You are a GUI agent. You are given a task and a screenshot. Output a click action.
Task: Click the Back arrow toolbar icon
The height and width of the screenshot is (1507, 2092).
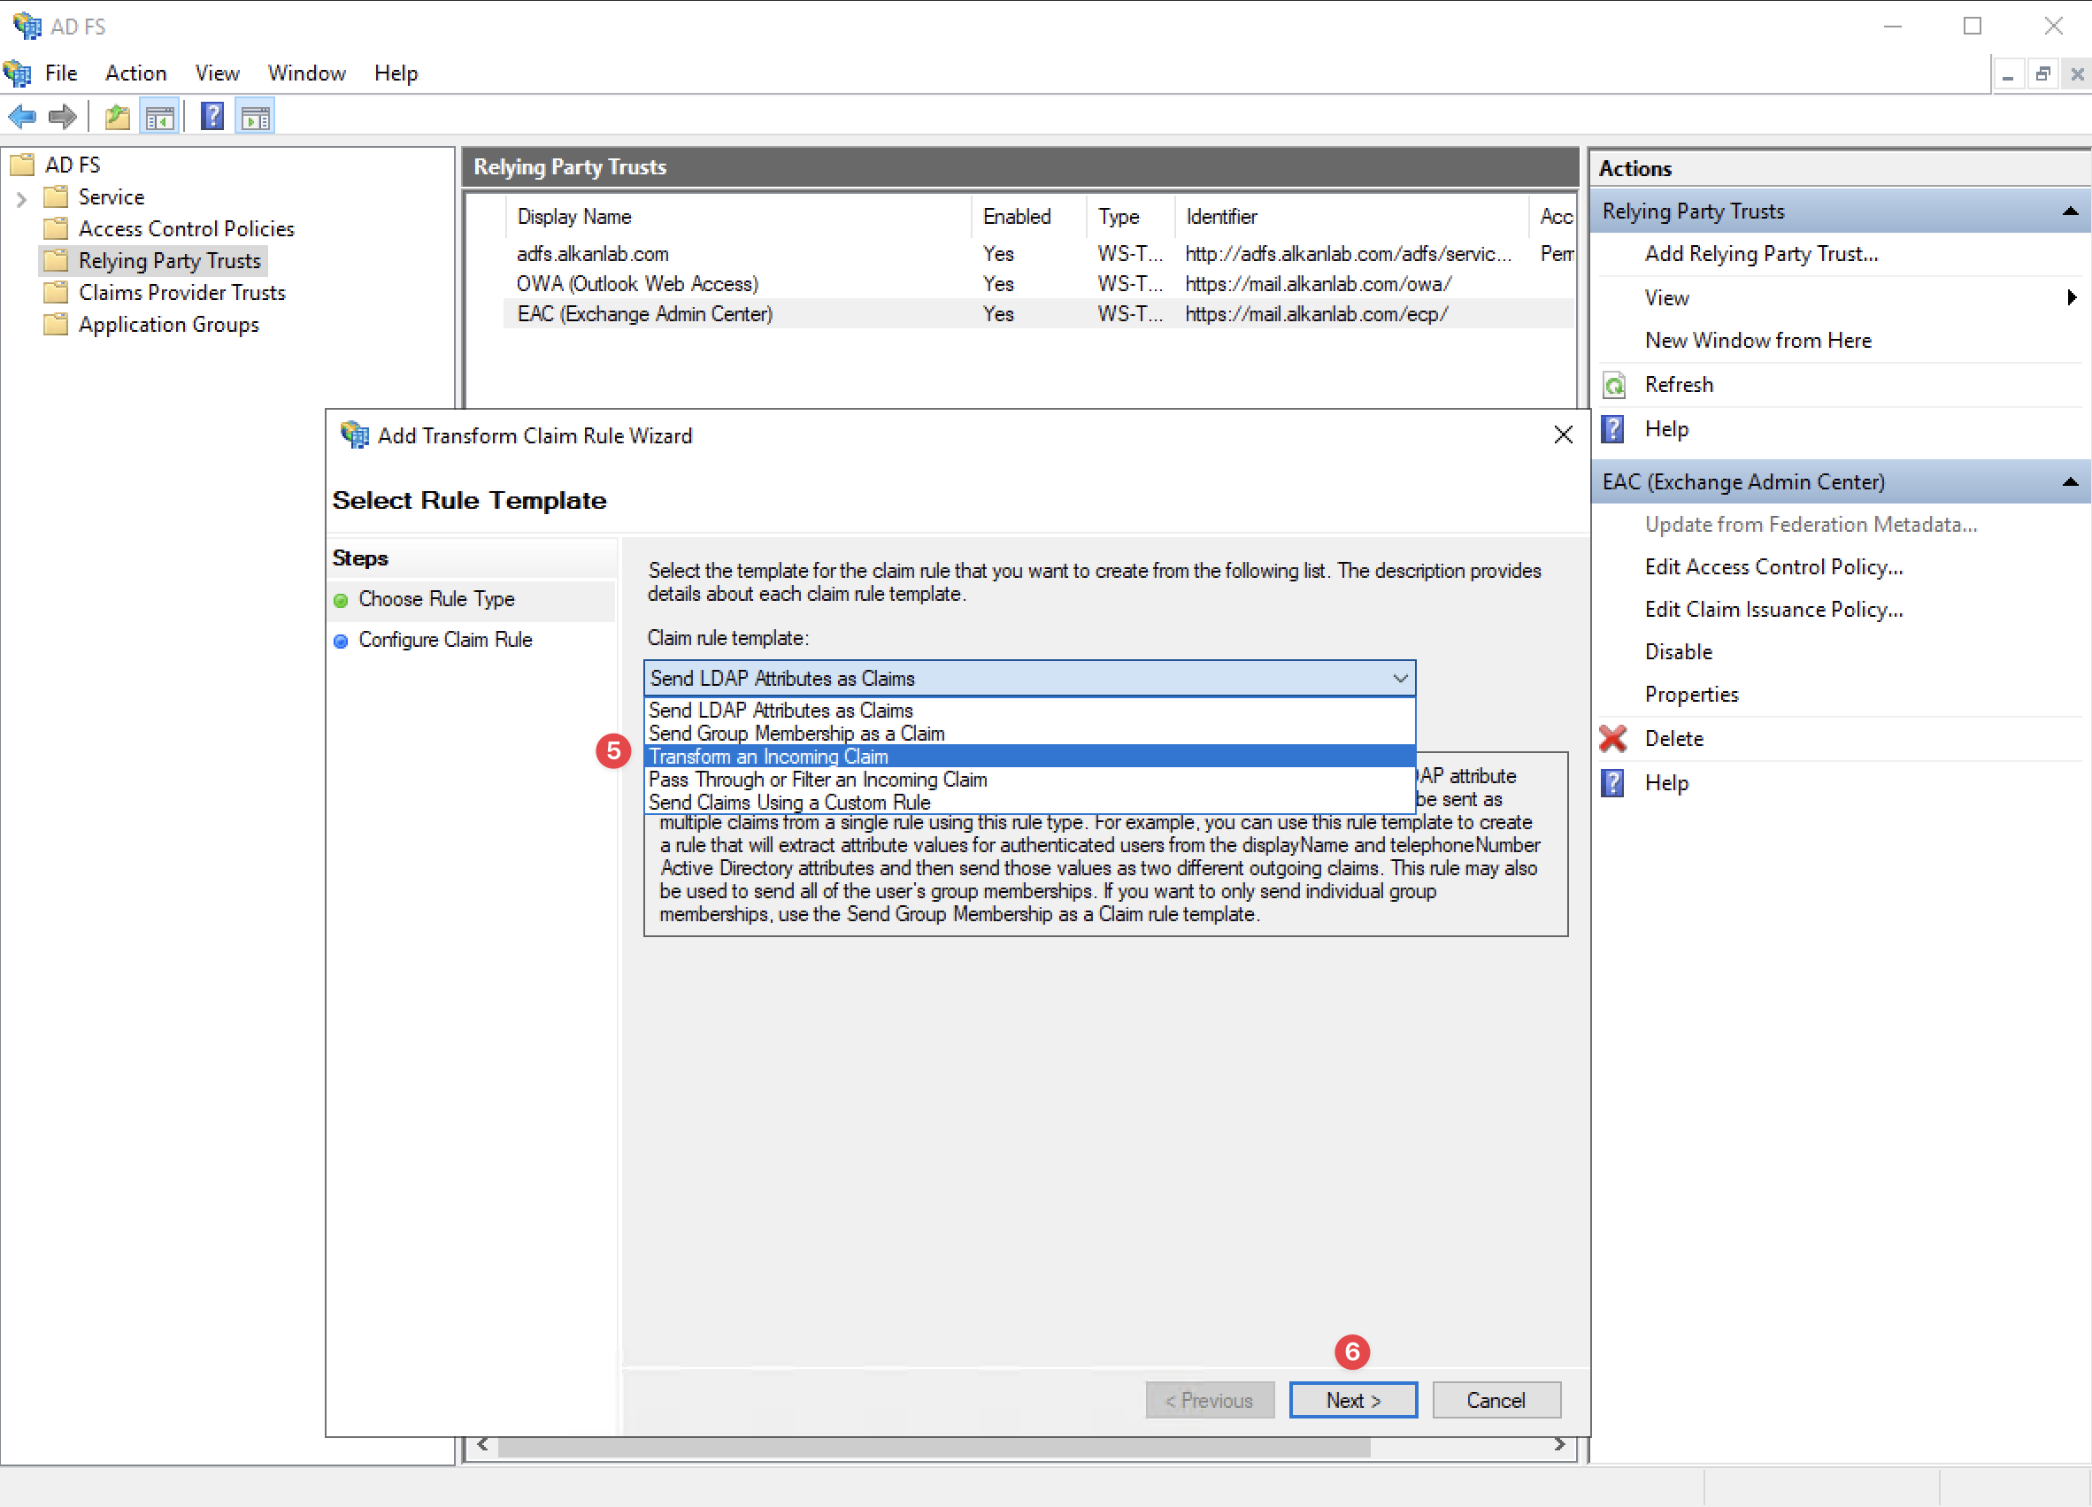coord(22,117)
